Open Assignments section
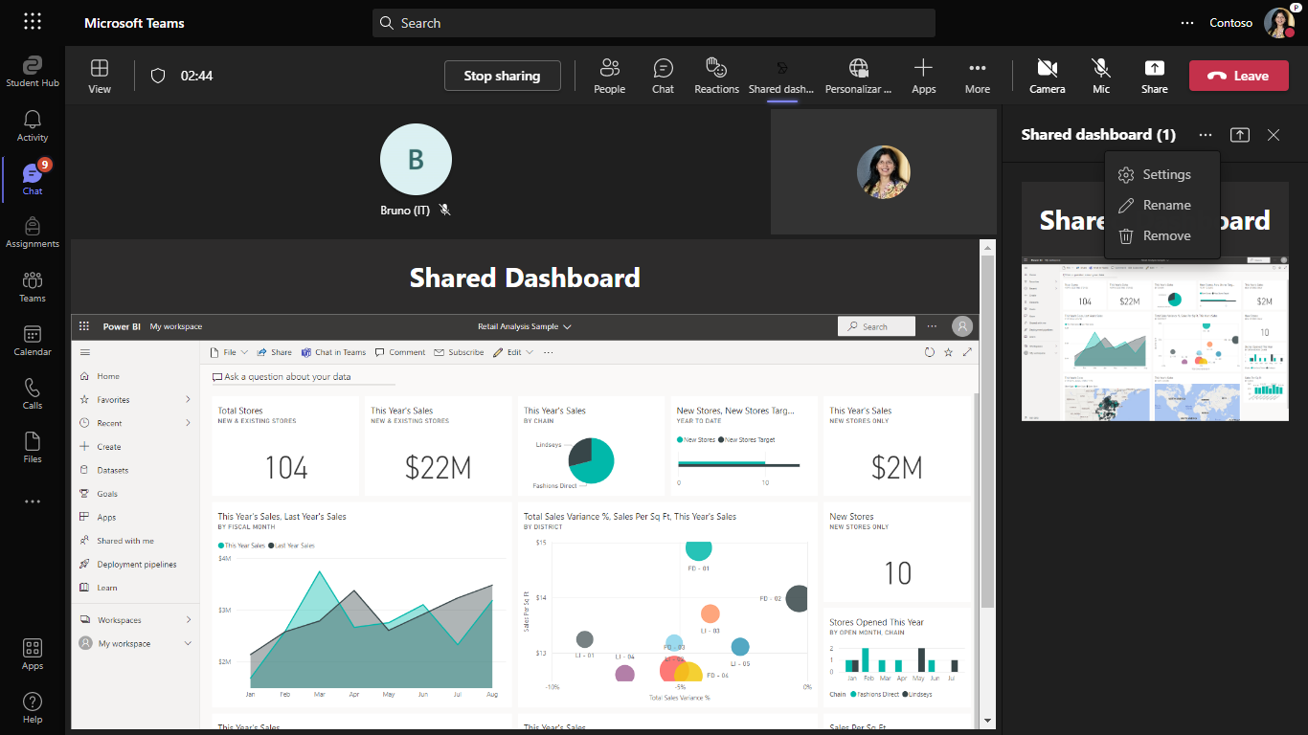Screen dimensions: 1308x735 (x=33, y=233)
